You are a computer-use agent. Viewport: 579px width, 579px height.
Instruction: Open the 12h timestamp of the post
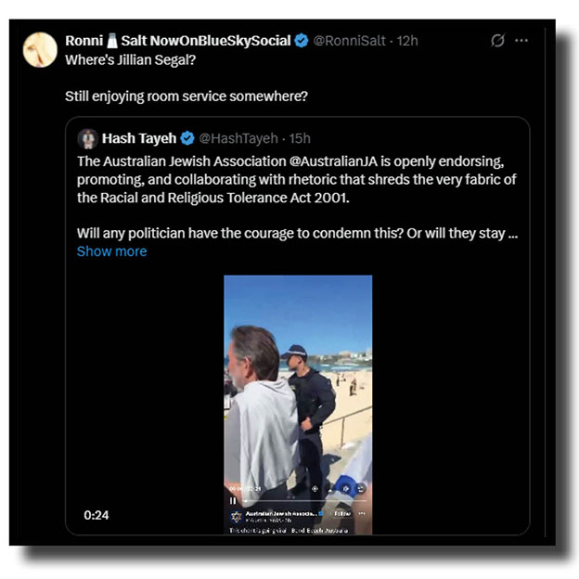tap(406, 41)
